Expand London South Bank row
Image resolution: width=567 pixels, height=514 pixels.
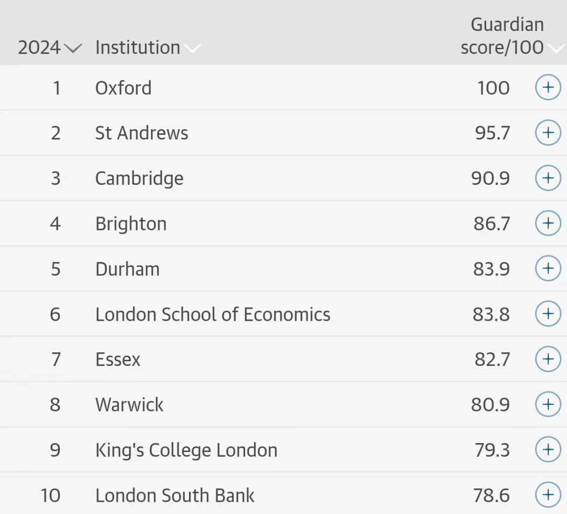tap(548, 495)
